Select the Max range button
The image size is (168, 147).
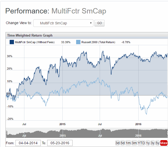[x=164, y=143]
